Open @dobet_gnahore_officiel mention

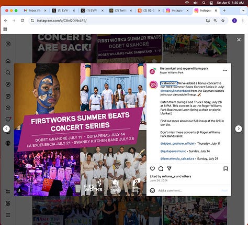coord(177,144)
